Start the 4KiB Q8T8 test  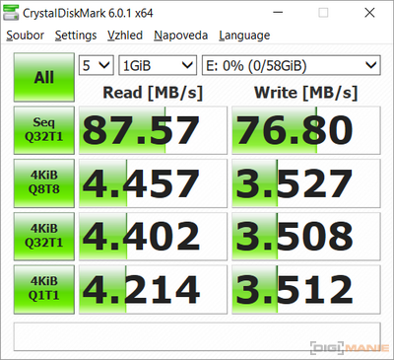(44, 183)
